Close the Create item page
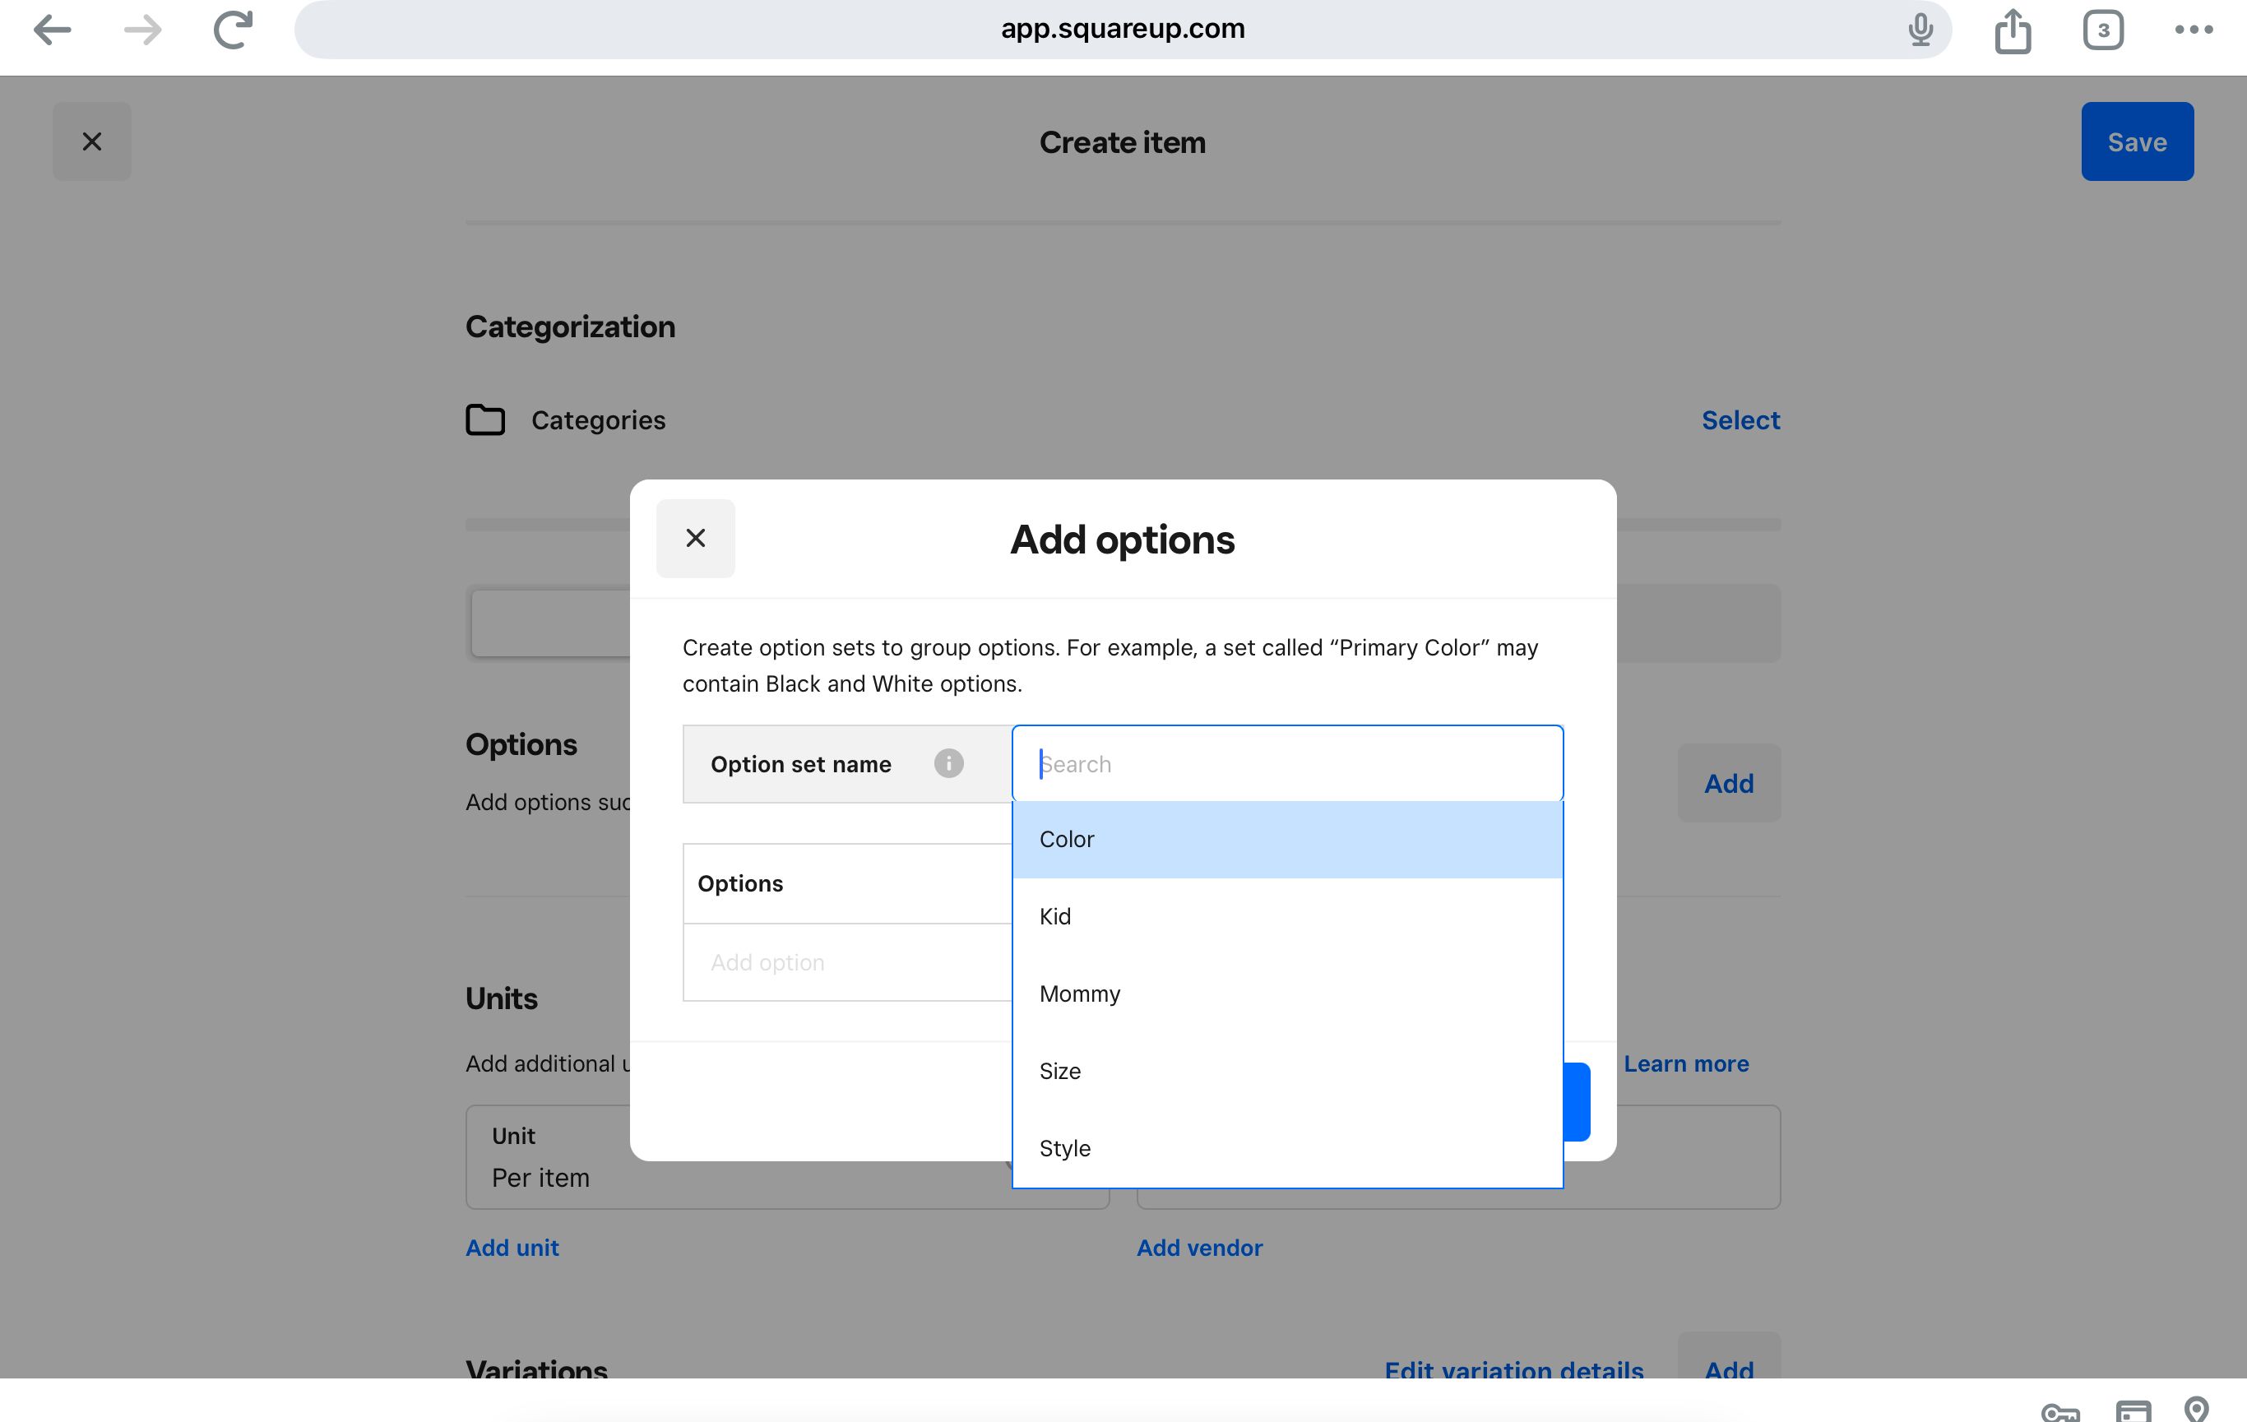 (x=91, y=141)
